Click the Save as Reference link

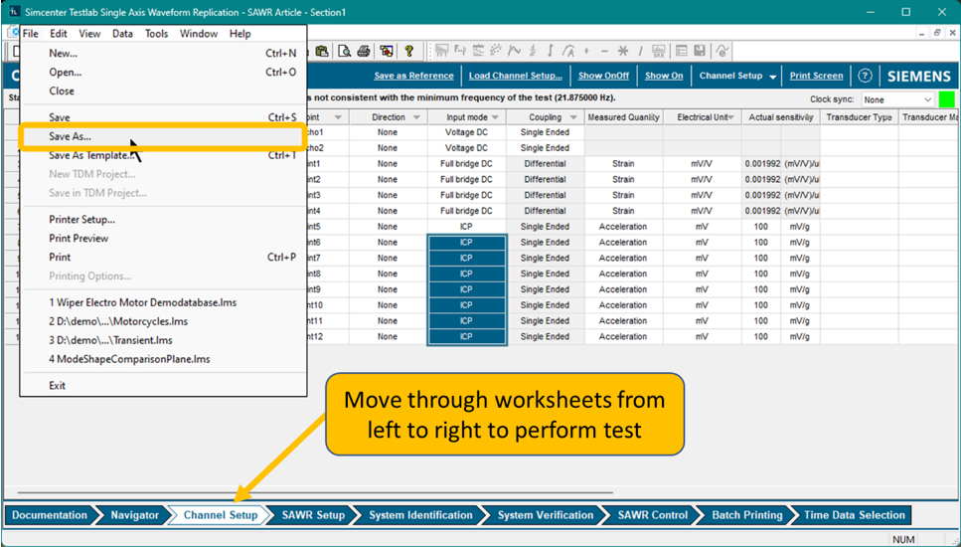(x=413, y=77)
